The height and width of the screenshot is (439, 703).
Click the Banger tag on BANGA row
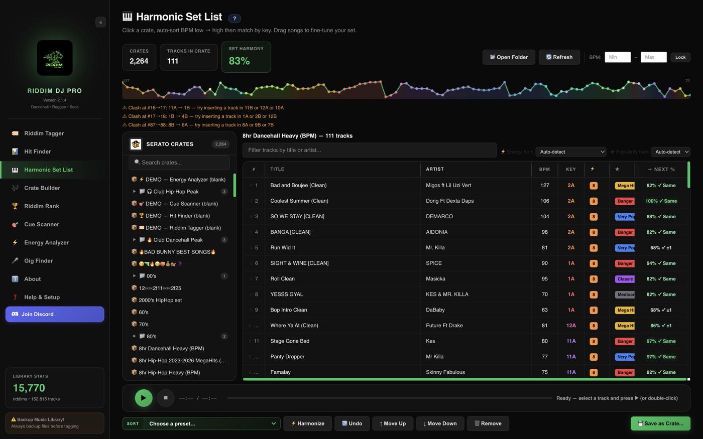[625, 232]
